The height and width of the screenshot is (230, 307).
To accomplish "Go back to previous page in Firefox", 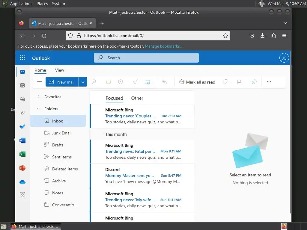I will pyautogui.click(x=22, y=36).
